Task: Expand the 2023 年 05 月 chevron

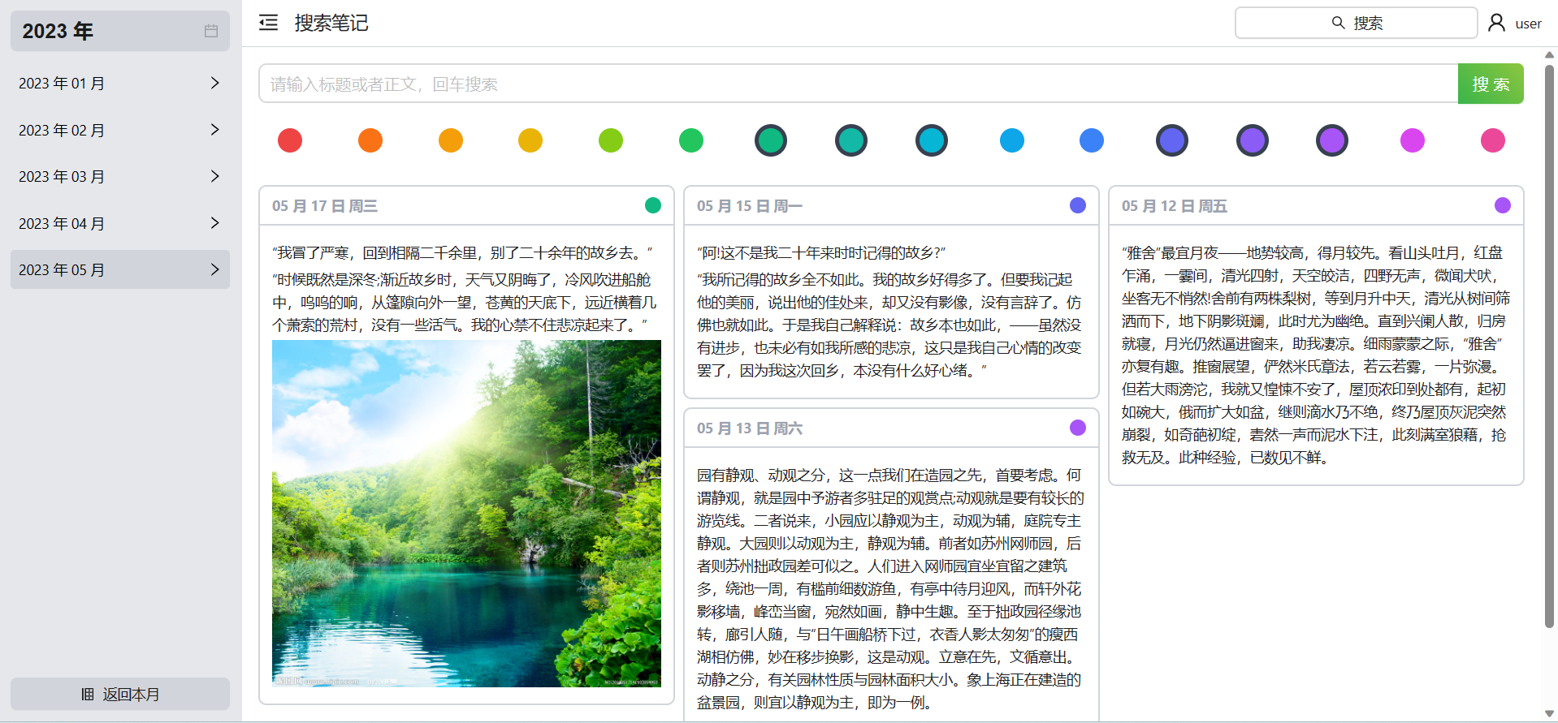Action: coord(214,269)
